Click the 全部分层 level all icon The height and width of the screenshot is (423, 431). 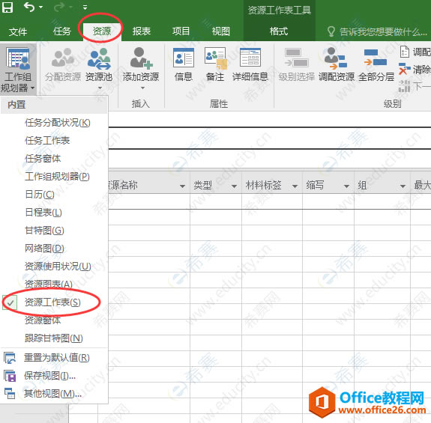(376, 58)
